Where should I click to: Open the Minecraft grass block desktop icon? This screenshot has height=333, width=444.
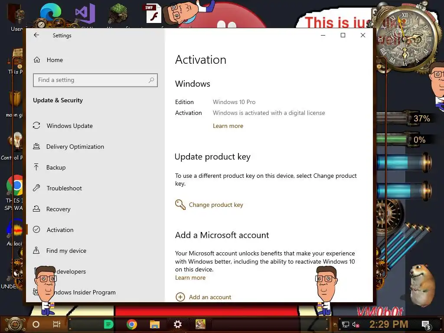point(118,13)
